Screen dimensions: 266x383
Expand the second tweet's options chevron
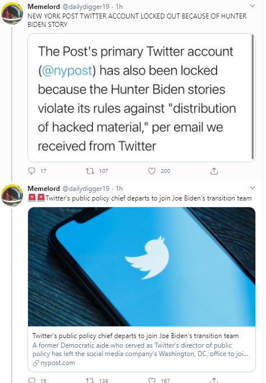click(253, 188)
